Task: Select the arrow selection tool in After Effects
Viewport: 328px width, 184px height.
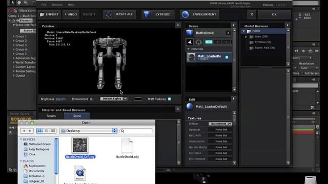Action: (x=12, y=3)
